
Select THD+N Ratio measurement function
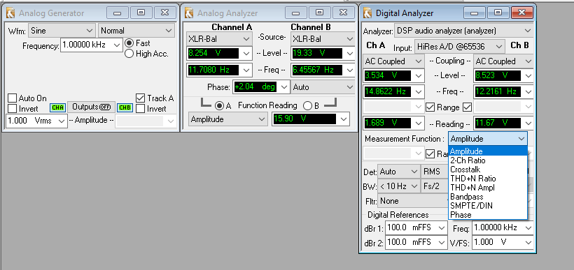(x=488, y=179)
